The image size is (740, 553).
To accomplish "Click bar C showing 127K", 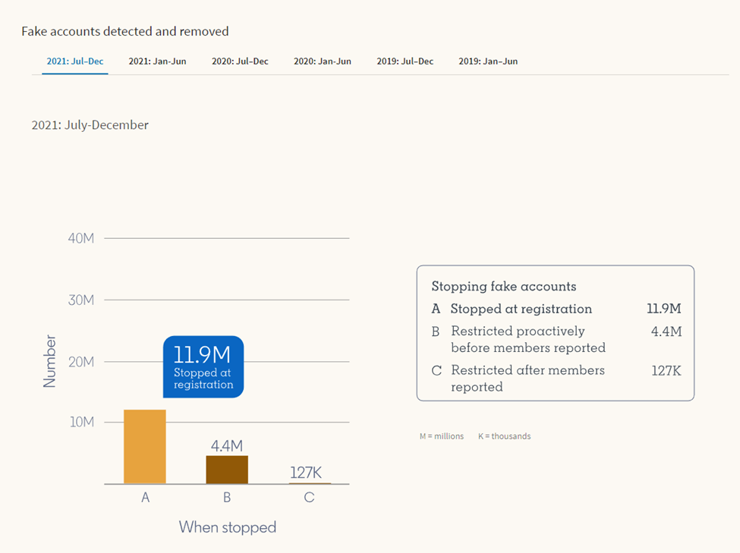I will (x=308, y=481).
